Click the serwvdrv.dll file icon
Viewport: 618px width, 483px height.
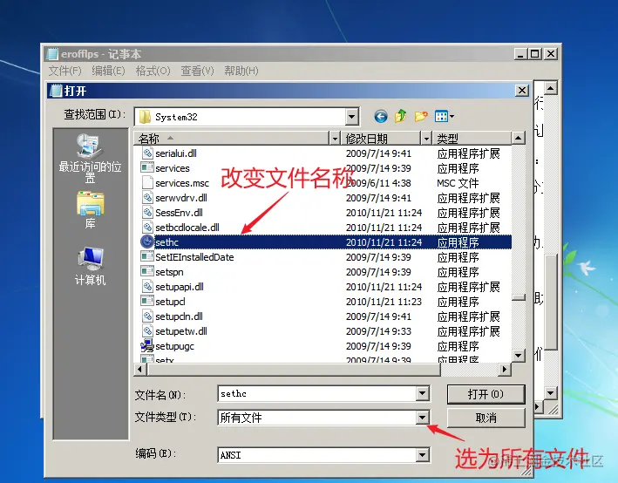147,198
